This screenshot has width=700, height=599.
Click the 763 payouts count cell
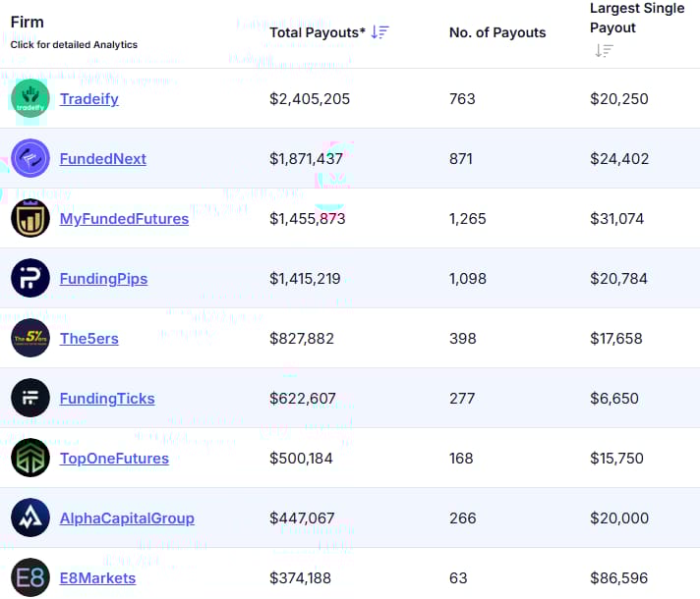point(462,99)
